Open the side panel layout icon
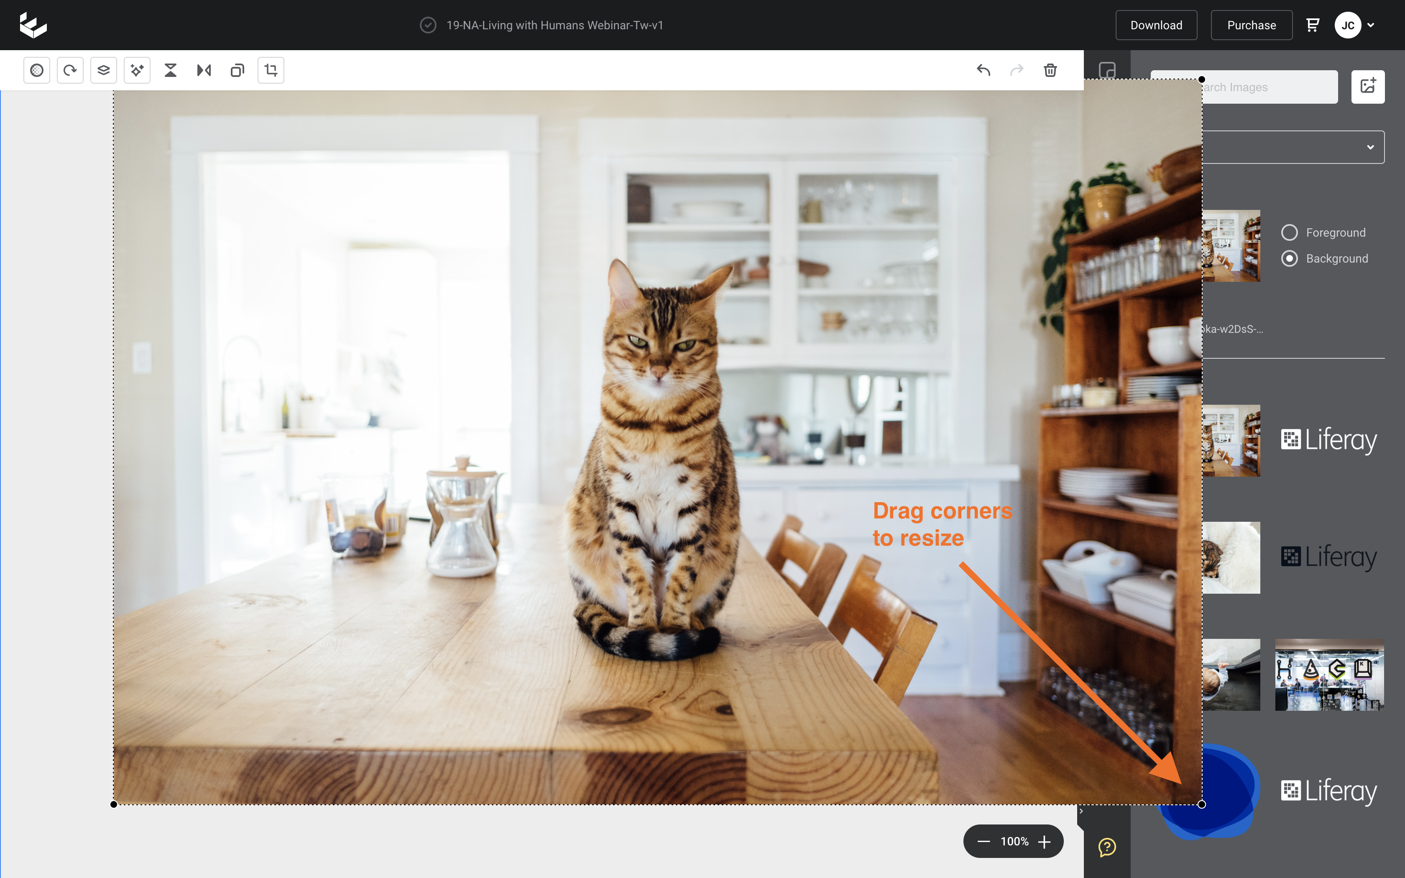The height and width of the screenshot is (878, 1405). [1107, 70]
